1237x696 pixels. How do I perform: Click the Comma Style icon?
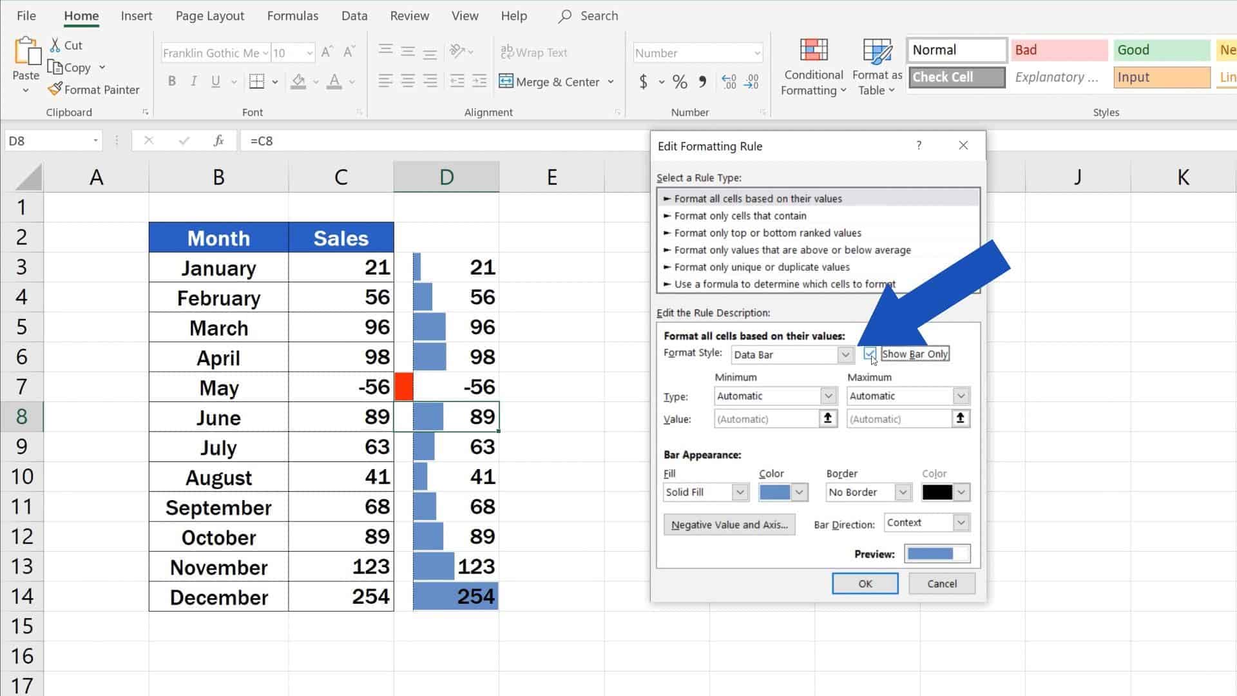click(702, 82)
